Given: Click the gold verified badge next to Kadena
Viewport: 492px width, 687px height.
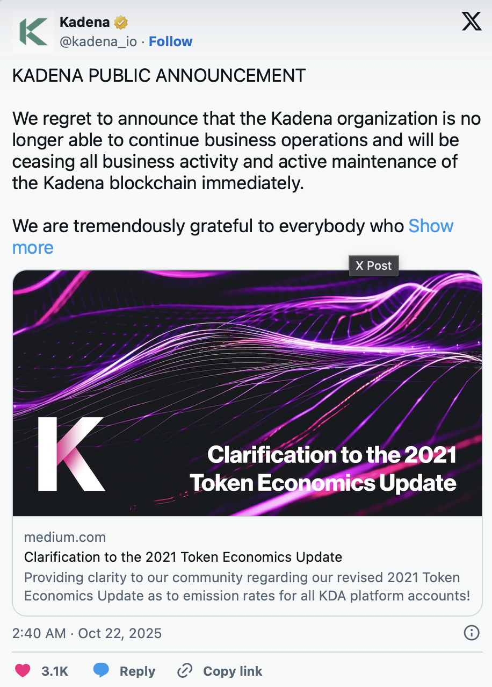Looking at the screenshot, I should [x=121, y=22].
